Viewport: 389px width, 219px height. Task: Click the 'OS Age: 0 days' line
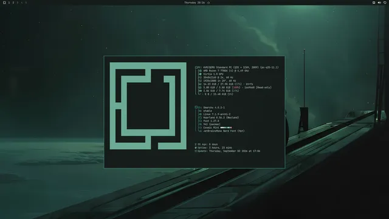[207, 144]
